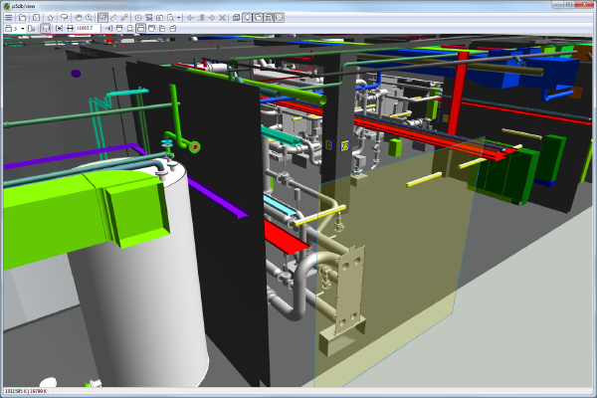Click the X delete icon in toolbar
Viewport: 597px width, 398px height.
[x=223, y=18]
